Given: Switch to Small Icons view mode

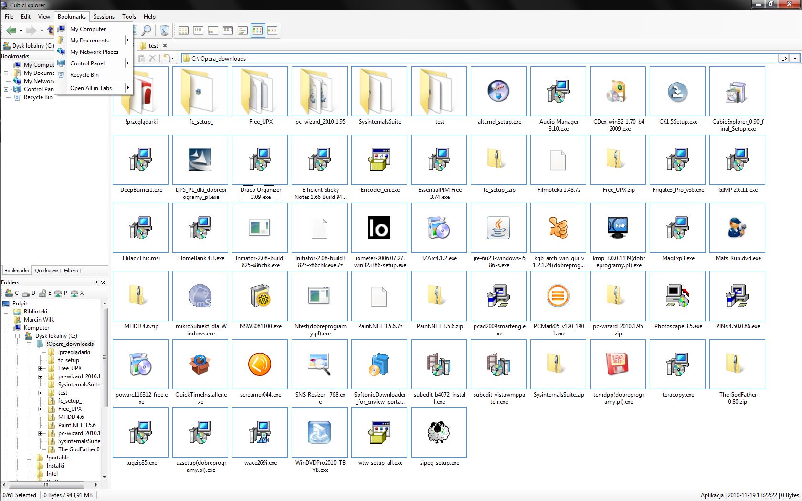Looking at the screenshot, I should [x=198, y=31].
